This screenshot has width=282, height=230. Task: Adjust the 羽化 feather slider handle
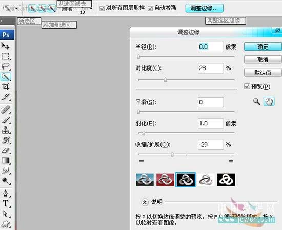tap(144, 133)
